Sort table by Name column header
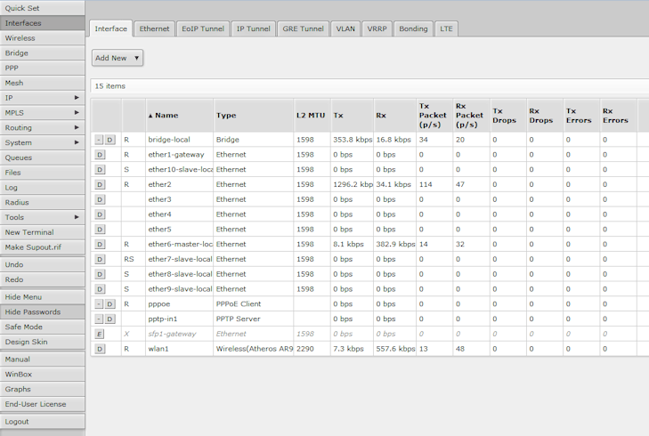This screenshot has height=436, width=649. 179,116
